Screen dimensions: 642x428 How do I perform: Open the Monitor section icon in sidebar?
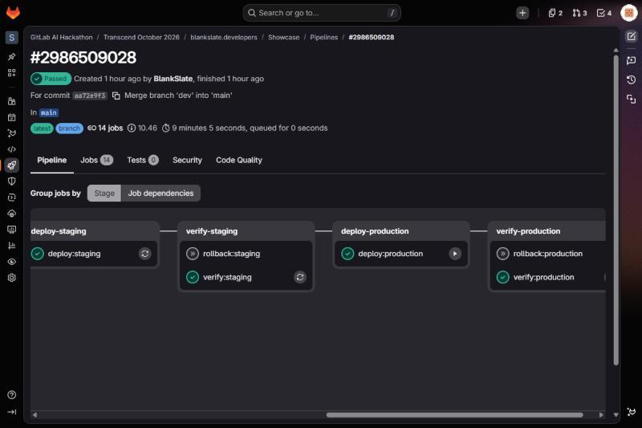(11, 230)
